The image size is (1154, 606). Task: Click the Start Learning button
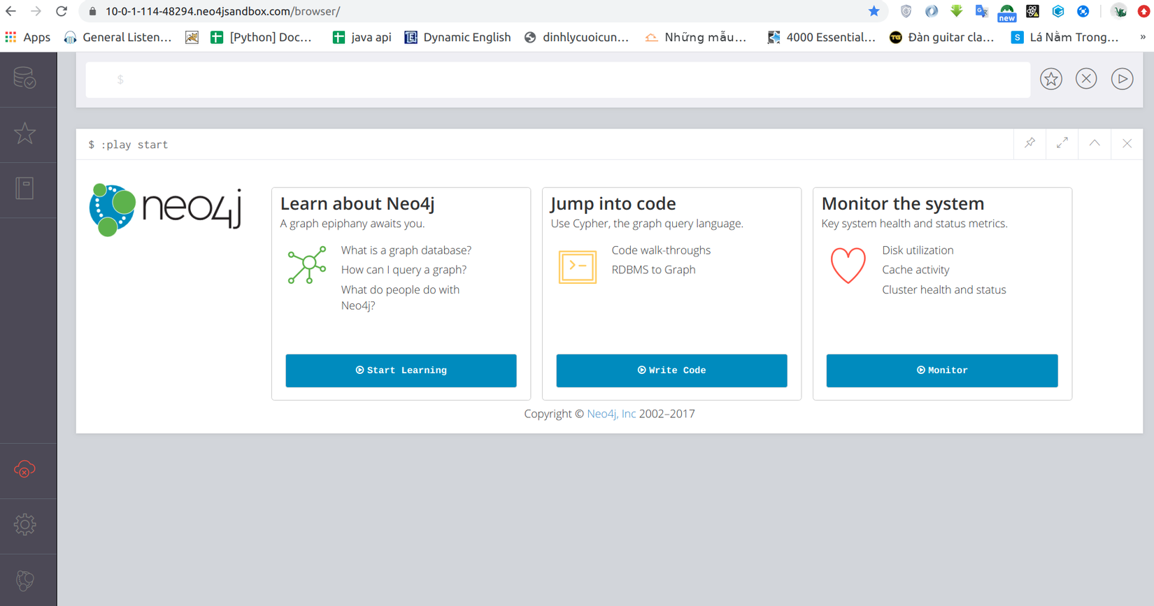point(401,370)
